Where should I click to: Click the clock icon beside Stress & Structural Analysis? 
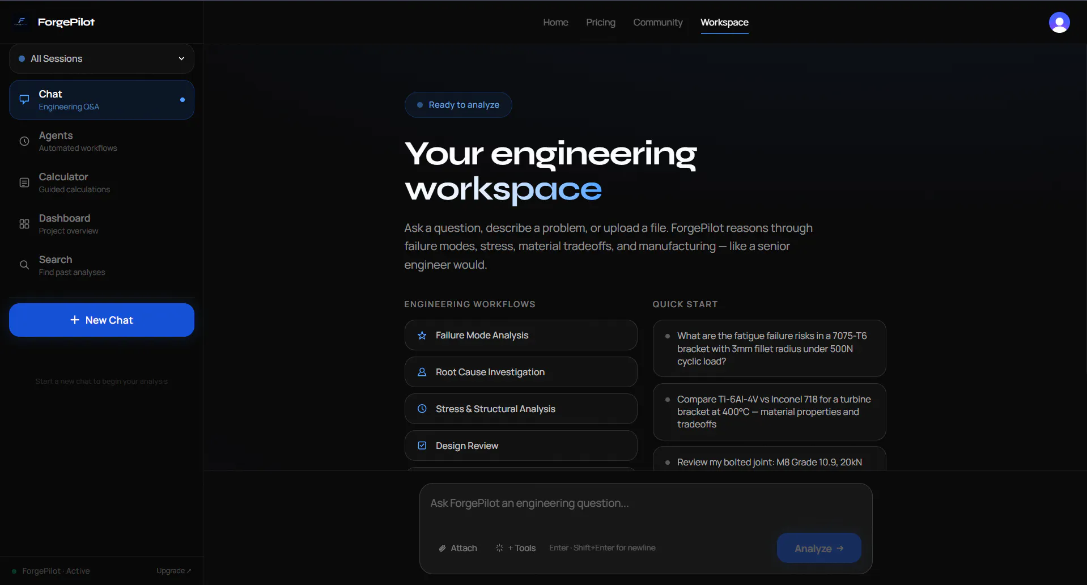click(x=422, y=409)
